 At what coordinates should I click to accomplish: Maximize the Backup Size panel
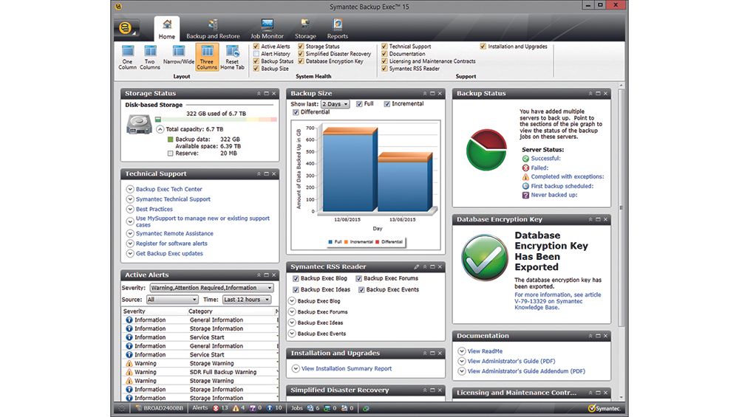click(432, 94)
